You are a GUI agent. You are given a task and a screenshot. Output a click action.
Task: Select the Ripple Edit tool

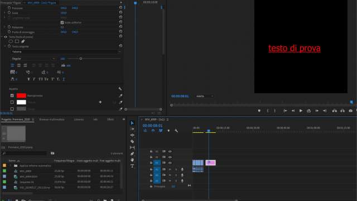[x=132, y=135]
